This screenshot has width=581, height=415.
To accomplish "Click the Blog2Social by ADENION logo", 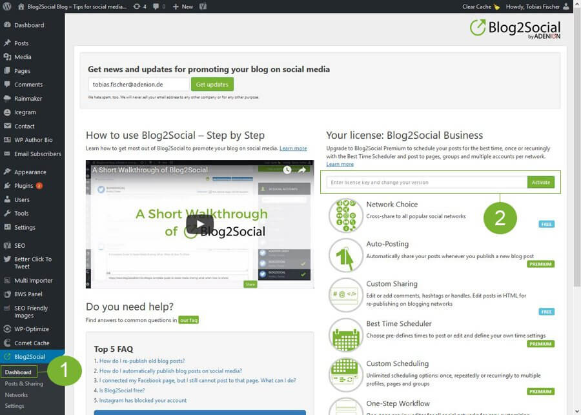I will 515,29.
